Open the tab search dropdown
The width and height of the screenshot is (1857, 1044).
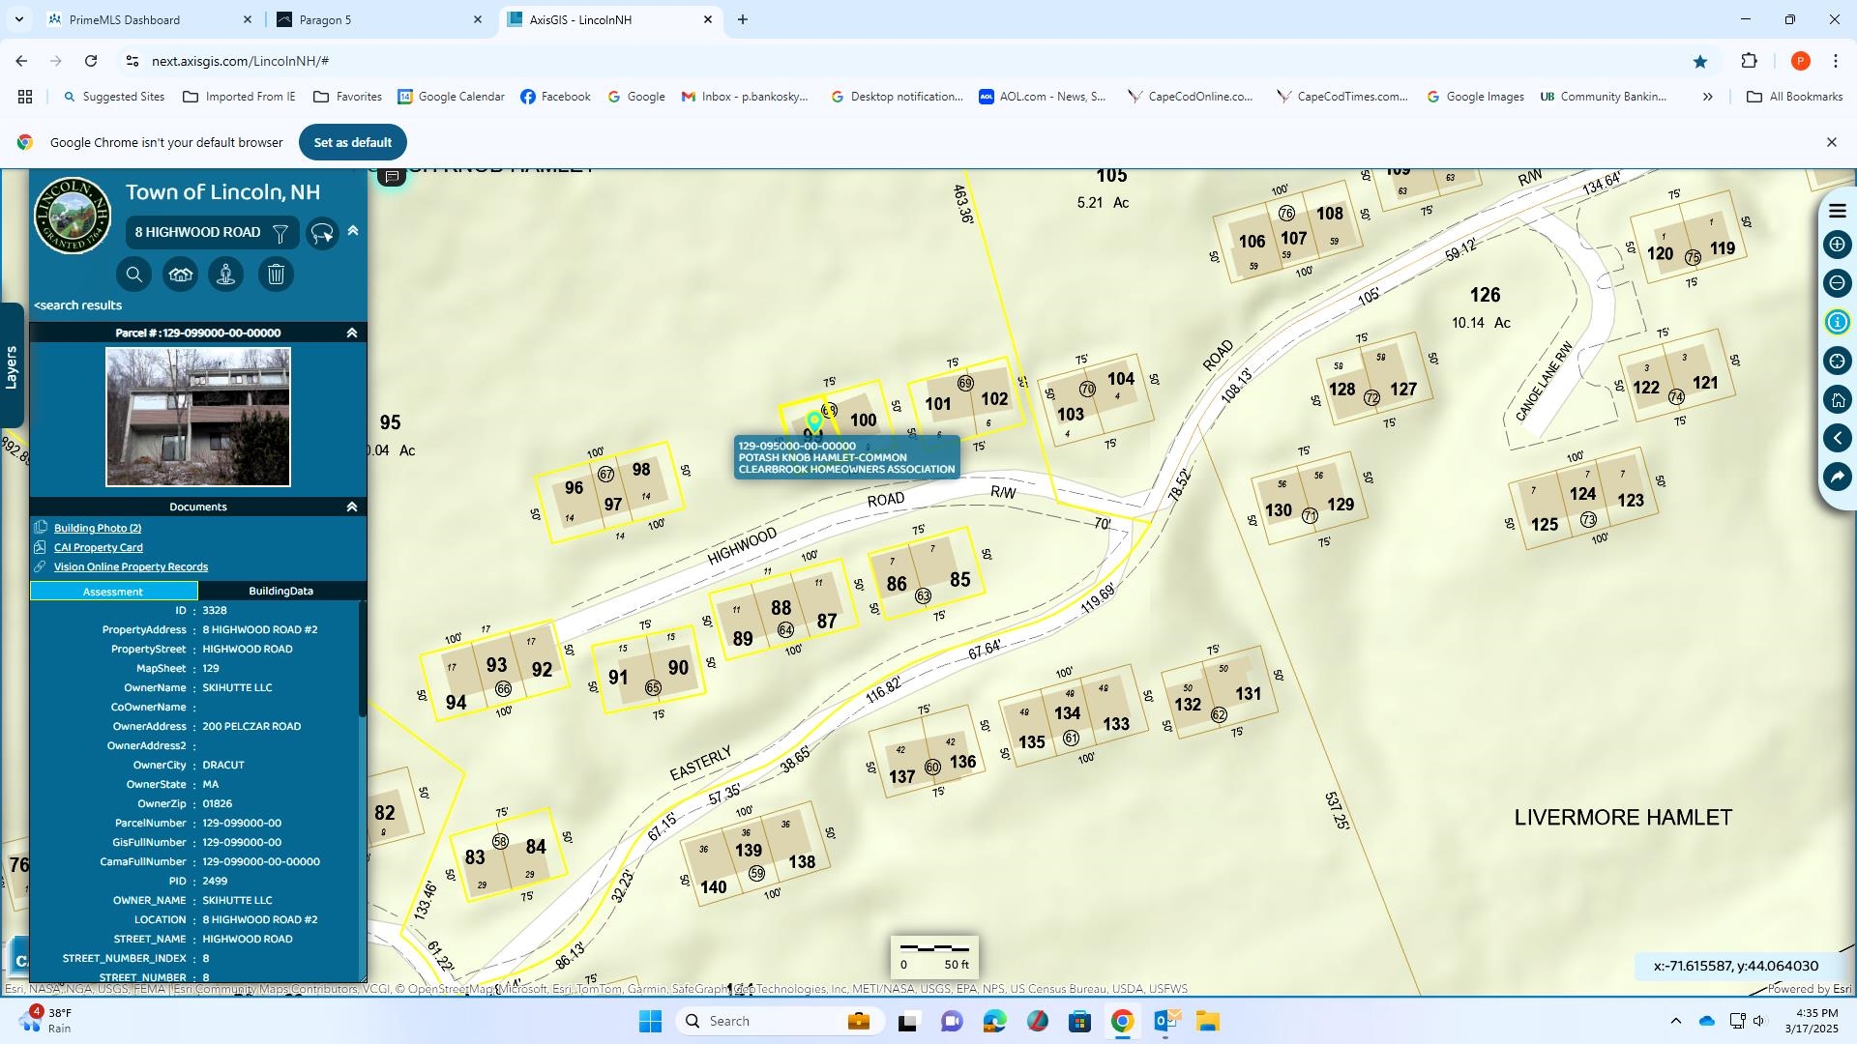tap(19, 19)
